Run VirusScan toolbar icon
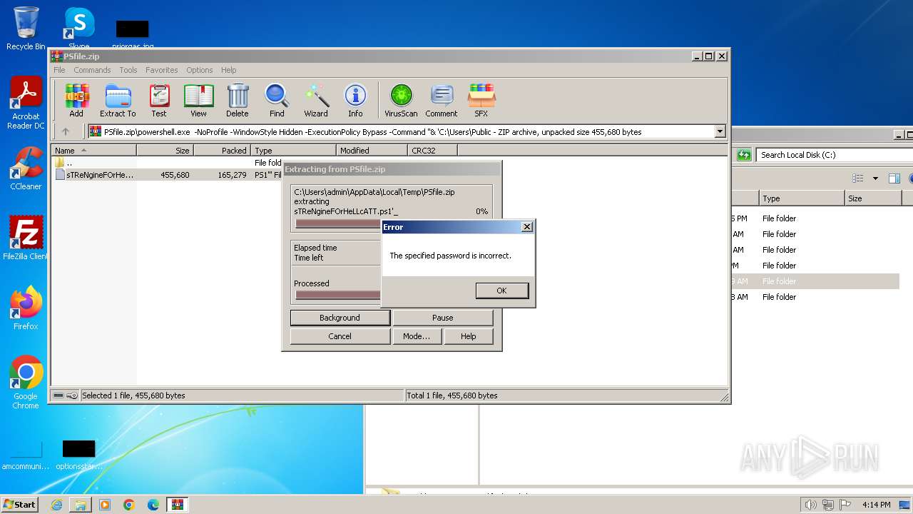The height and width of the screenshot is (514, 913). click(401, 101)
